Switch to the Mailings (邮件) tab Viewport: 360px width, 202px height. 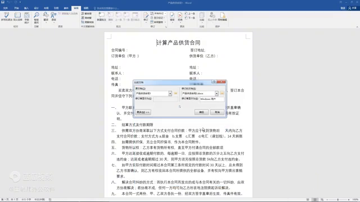pos(66,8)
